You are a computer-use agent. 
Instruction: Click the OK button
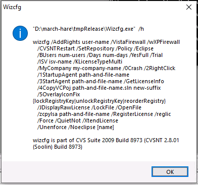(x=170, y=172)
